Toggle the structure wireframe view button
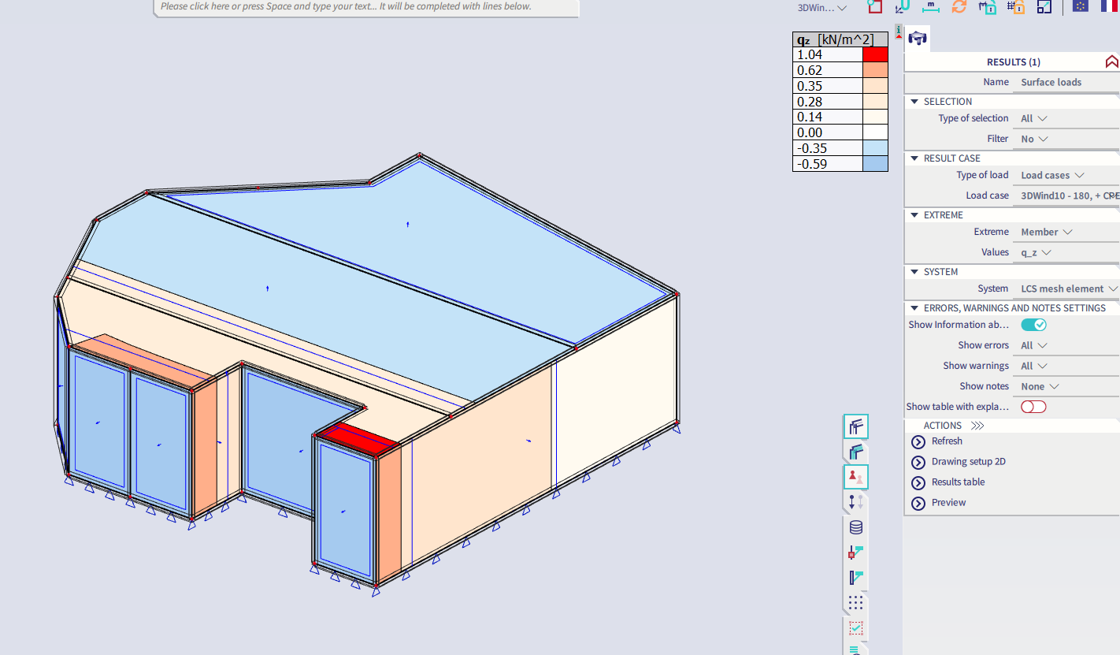 click(x=855, y=426)
